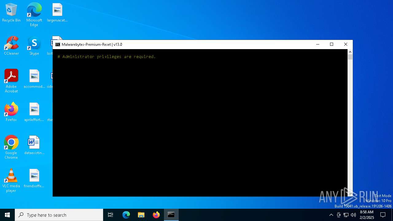Select the command prompt taskbar button
This screenshot has height=221, width=393.
pyautogui.click(x=171, y=215)
